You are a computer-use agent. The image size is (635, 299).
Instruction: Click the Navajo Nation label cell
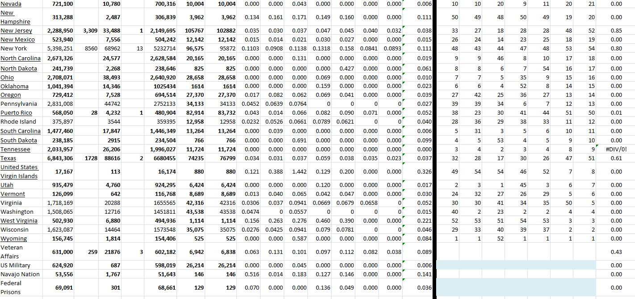point(20,274)
